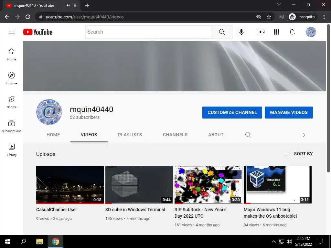Click the CasualChannel User video thumbnail
This screenshot has height=248, width=331.
click(70, 185)
